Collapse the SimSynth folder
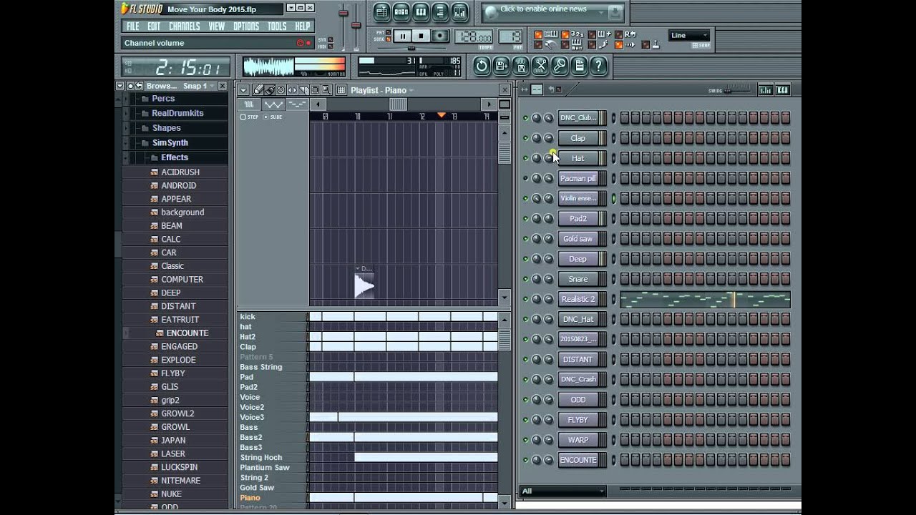 pos(126,143)
